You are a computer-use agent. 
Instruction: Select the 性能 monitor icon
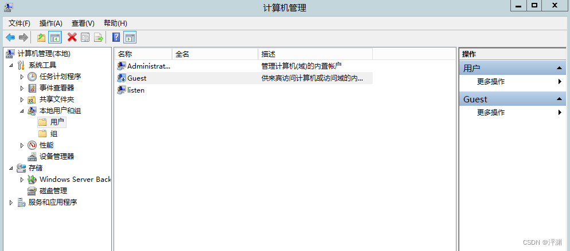tap(32, 145)
